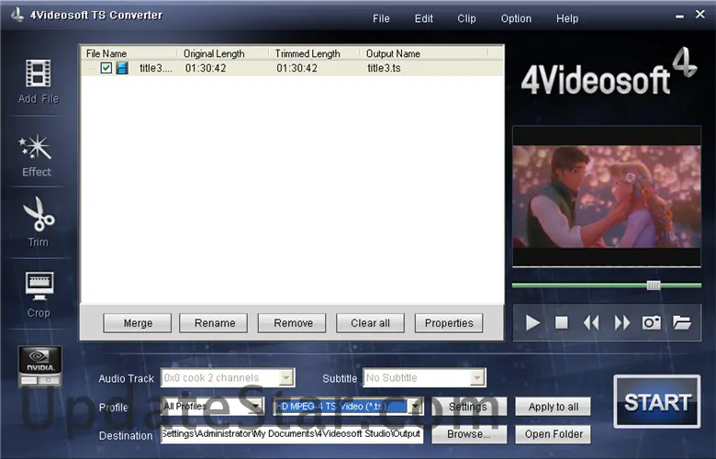Play the preview video

tap(532, 323)
